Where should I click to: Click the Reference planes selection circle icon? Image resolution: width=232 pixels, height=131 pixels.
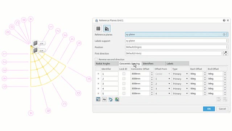[224, 35]
